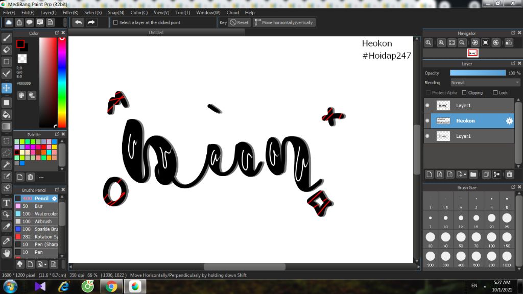Click the rainbow hue bar
Image resolution: width=523 pixels, height=294 pixels.
[x=62, y=82]
